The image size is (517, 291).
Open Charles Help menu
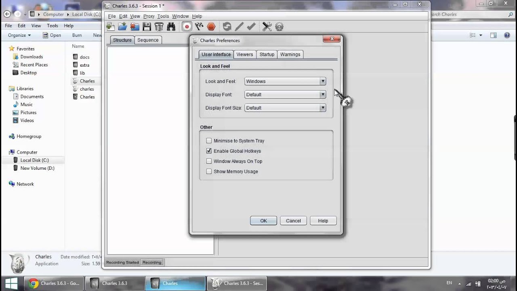197,16
